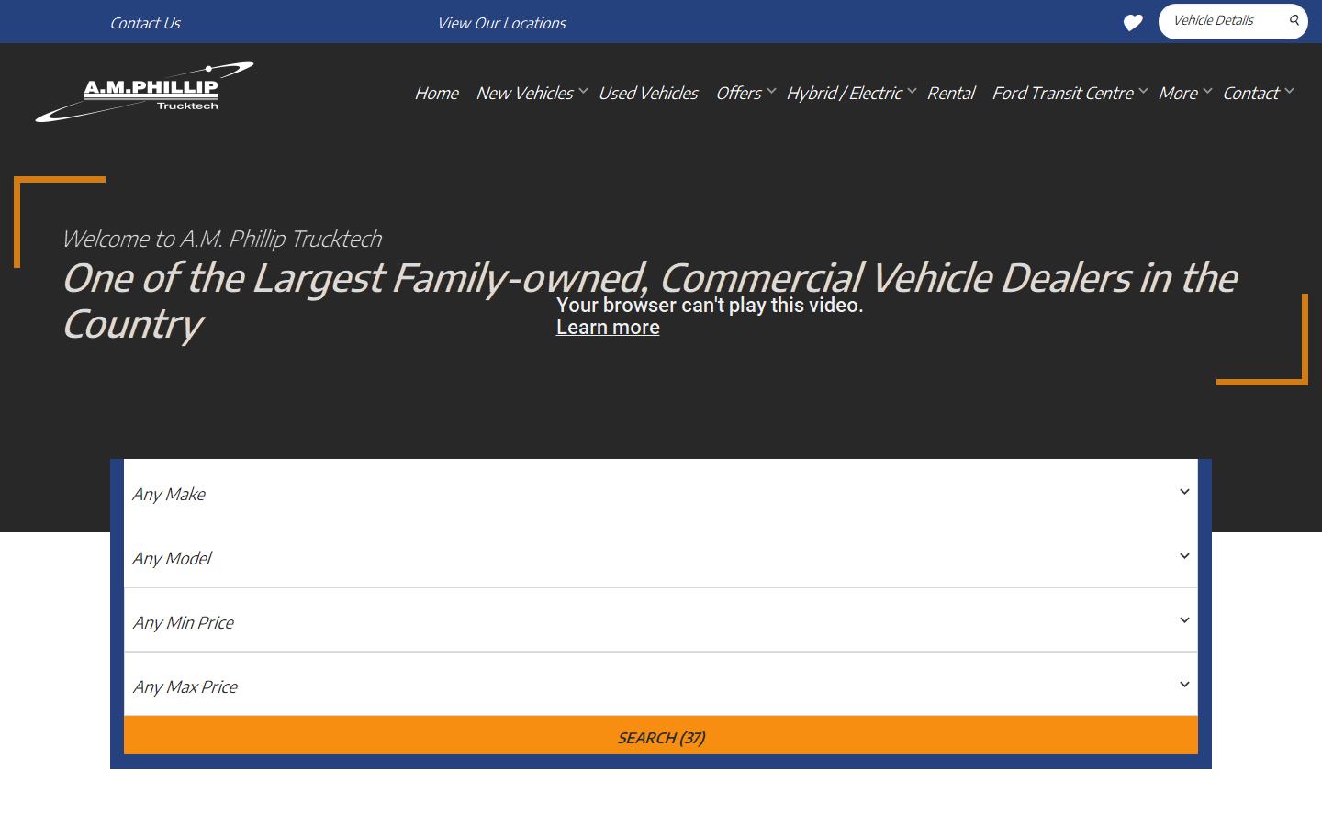This screenshot has height=826, width=1322.
Task: Open the Any Min Price dropdown
Action: [x=660, y=621]
